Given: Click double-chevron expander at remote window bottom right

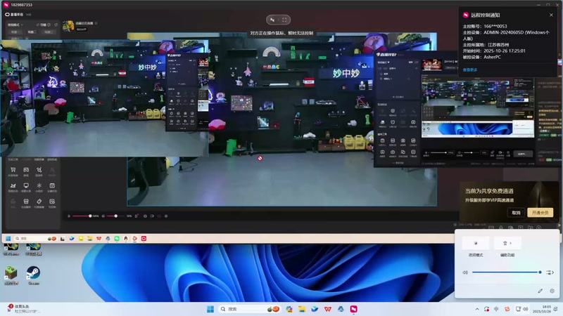Looking at the screenshot, I should click(x=559, y=225).
